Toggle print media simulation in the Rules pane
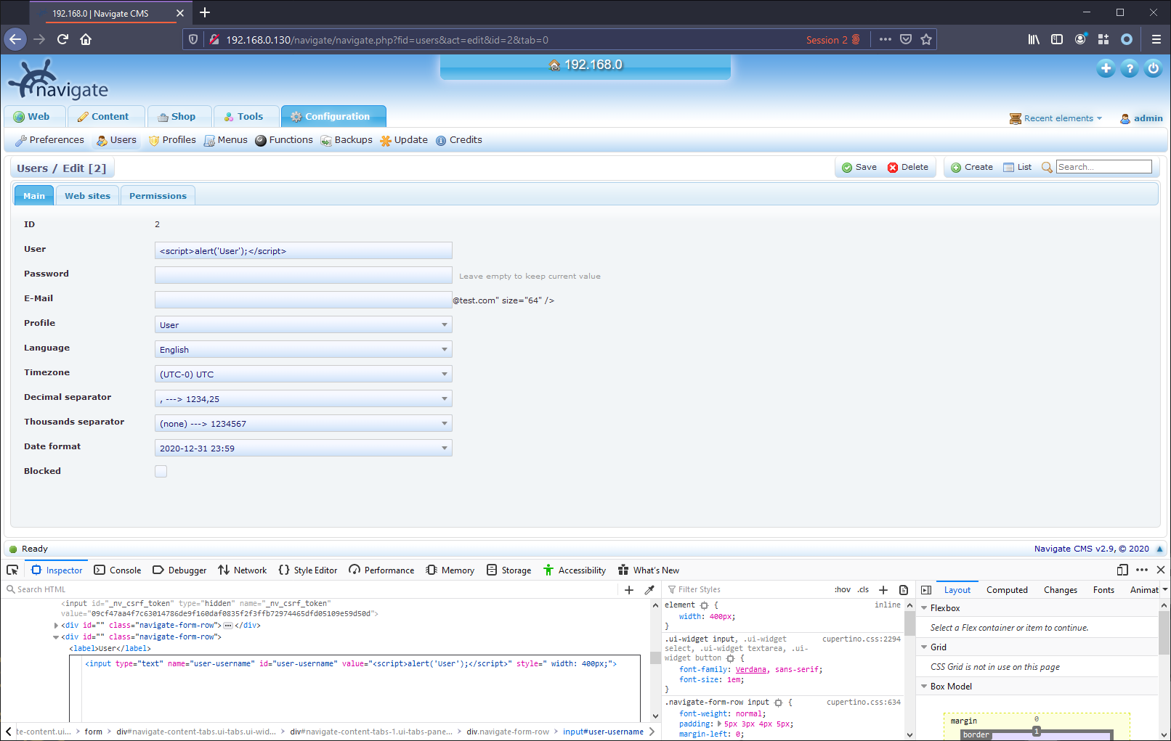Viewport: 1171px width, 741px height. (x=904, y=589)
